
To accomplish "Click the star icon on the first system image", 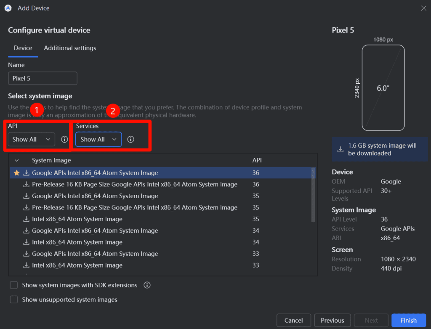I will click(17, 173).
